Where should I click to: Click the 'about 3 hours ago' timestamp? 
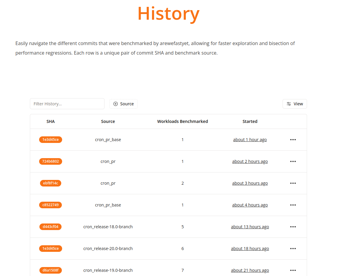point(250,183)
